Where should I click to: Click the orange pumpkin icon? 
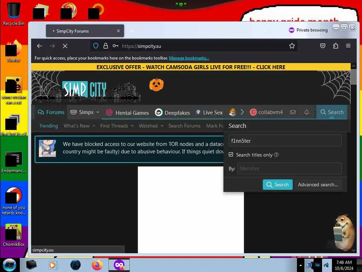coord(157,85)
